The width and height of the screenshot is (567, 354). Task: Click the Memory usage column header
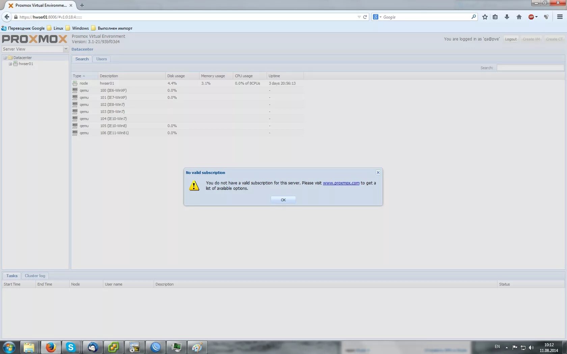tap(216, 76)
